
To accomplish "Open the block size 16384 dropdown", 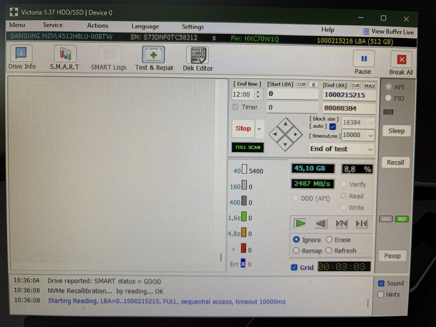I will [371, 122].
